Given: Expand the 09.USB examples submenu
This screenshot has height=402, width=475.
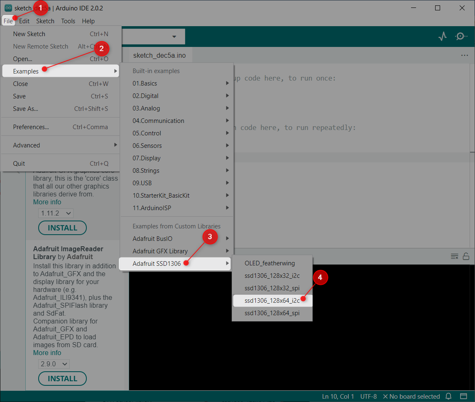Looking at the screenshot, I should click(x=177, y=183).
